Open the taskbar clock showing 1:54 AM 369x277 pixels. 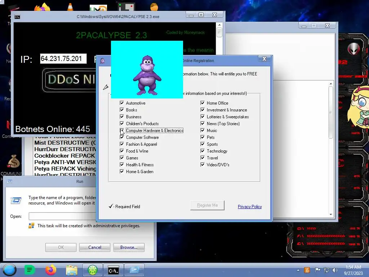[353, 270]
